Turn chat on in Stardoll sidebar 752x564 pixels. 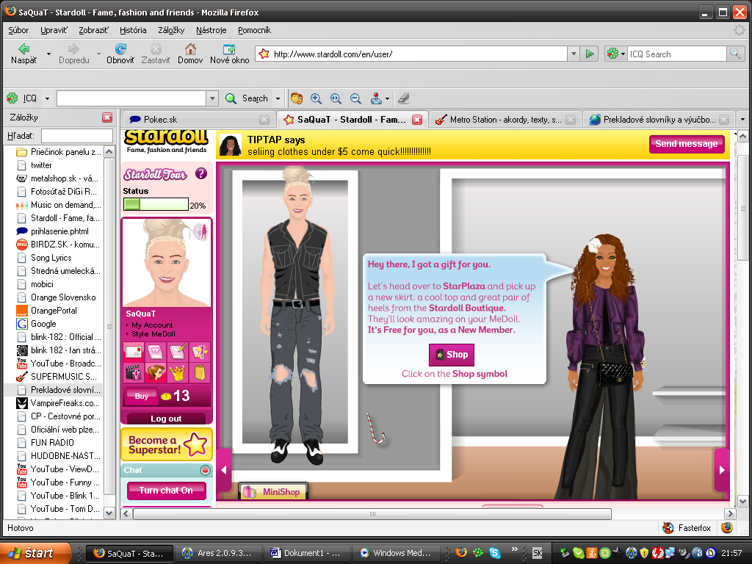point(166,490)
